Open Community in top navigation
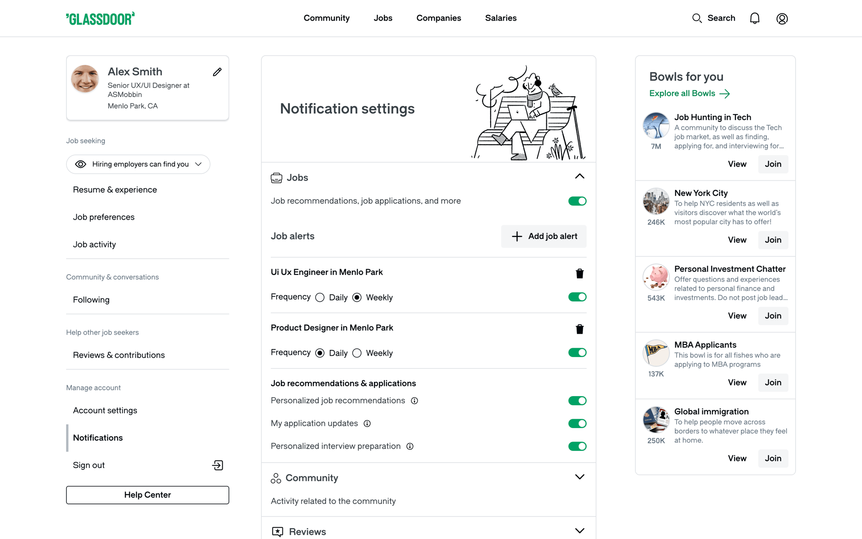The height and width of the screenshot is (539, 862). coord(326,18)
